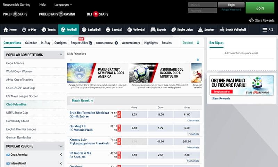
Task: Click the Baseball icon in navigation
Action: (x=108, y=30)
